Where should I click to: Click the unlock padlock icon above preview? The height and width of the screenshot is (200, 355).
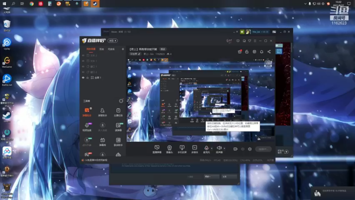[x=247, y=52]
